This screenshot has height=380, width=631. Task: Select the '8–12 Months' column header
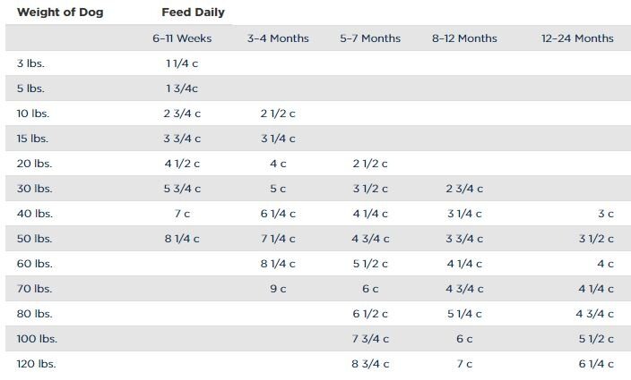click(x=464, y=38)
